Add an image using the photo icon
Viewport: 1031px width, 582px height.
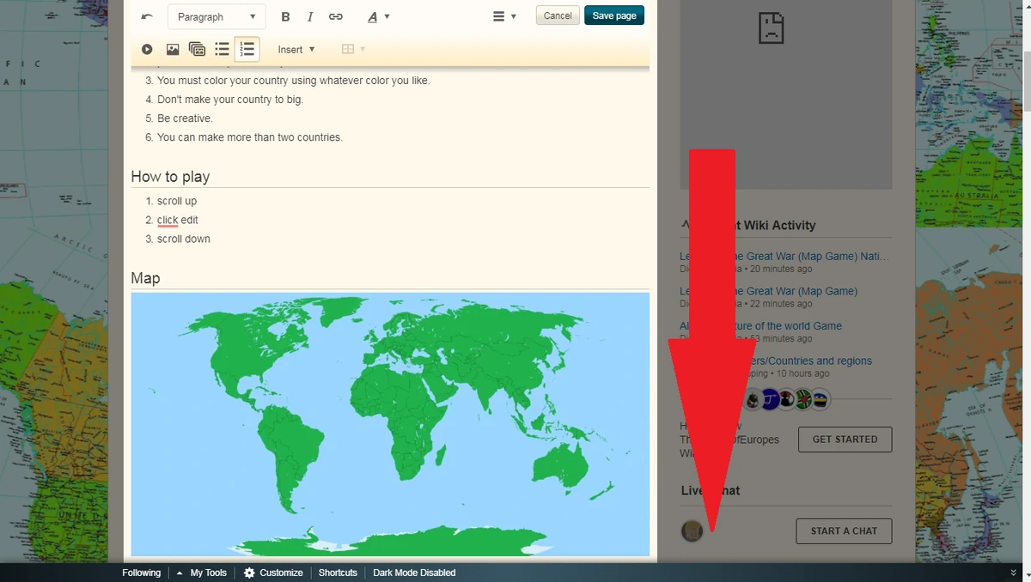point(173,49)
